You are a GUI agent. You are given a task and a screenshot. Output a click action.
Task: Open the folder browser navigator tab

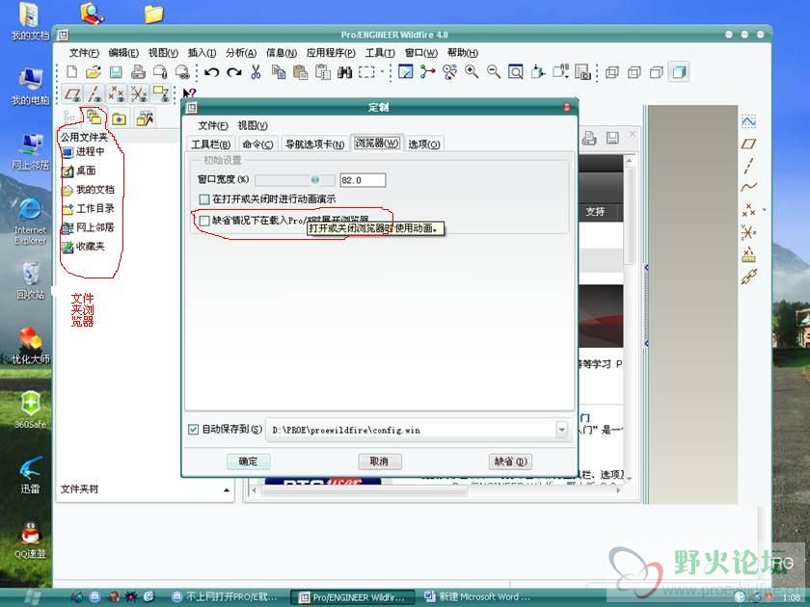tap(94, 118)
